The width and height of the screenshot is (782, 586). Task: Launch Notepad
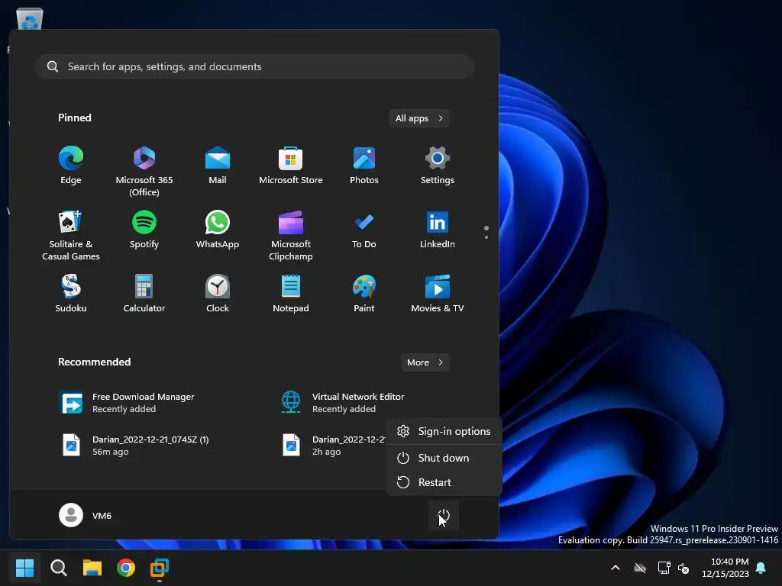(291, 294)
